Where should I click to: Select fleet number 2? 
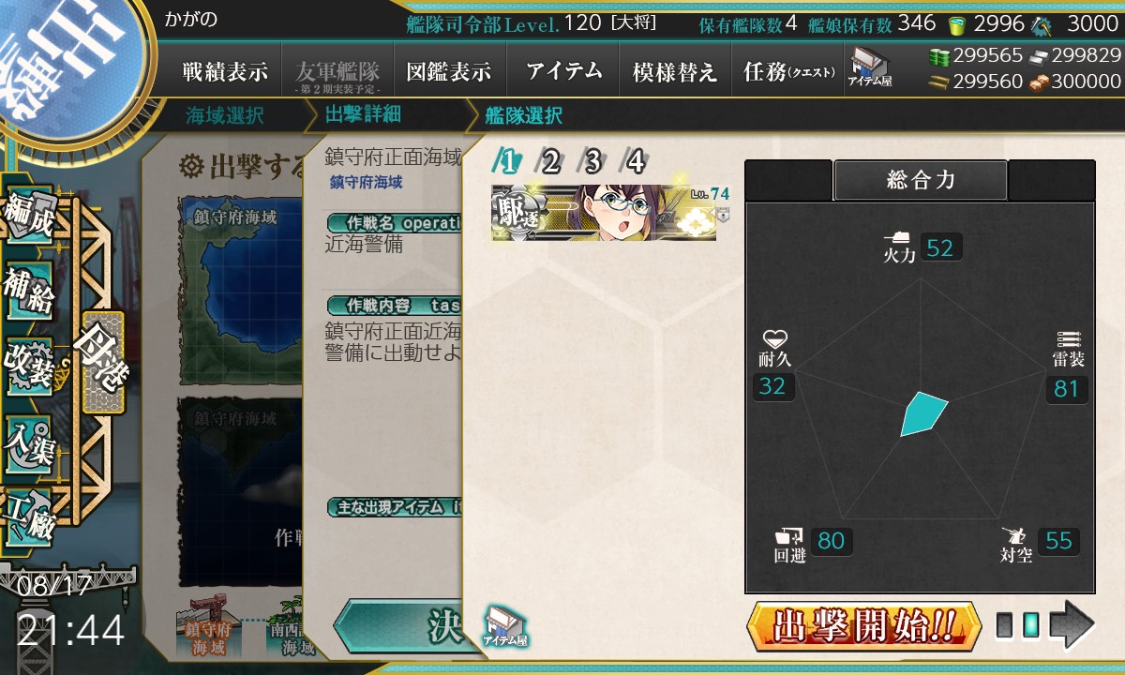(550, 162)
